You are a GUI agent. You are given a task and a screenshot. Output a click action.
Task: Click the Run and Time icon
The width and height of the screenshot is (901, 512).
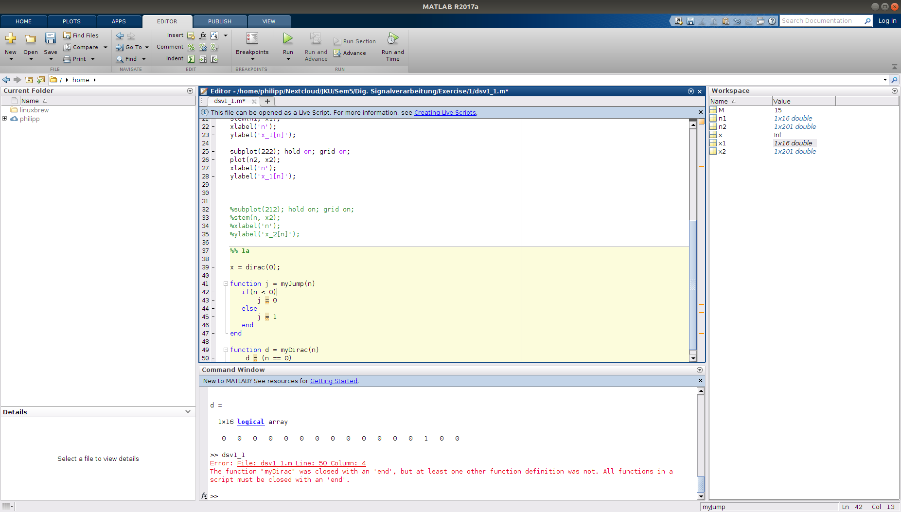tap(392, 39)
